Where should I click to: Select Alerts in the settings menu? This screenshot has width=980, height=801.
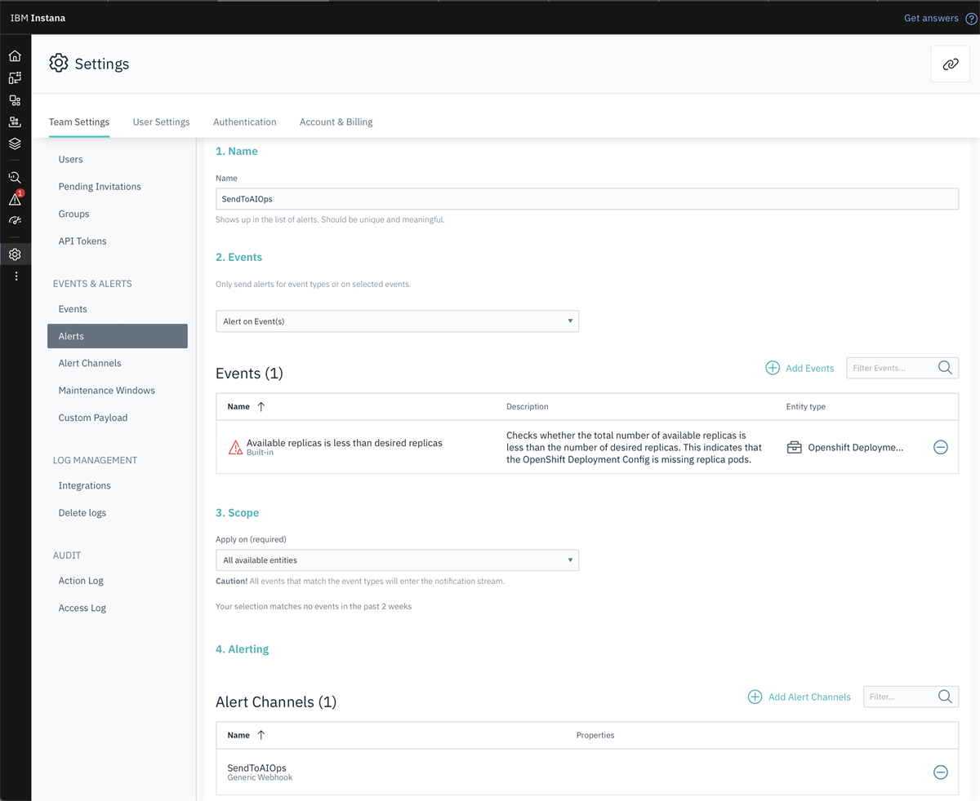[x=118, y=336]
